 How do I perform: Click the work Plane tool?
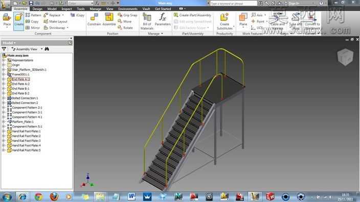click(243, 20)
